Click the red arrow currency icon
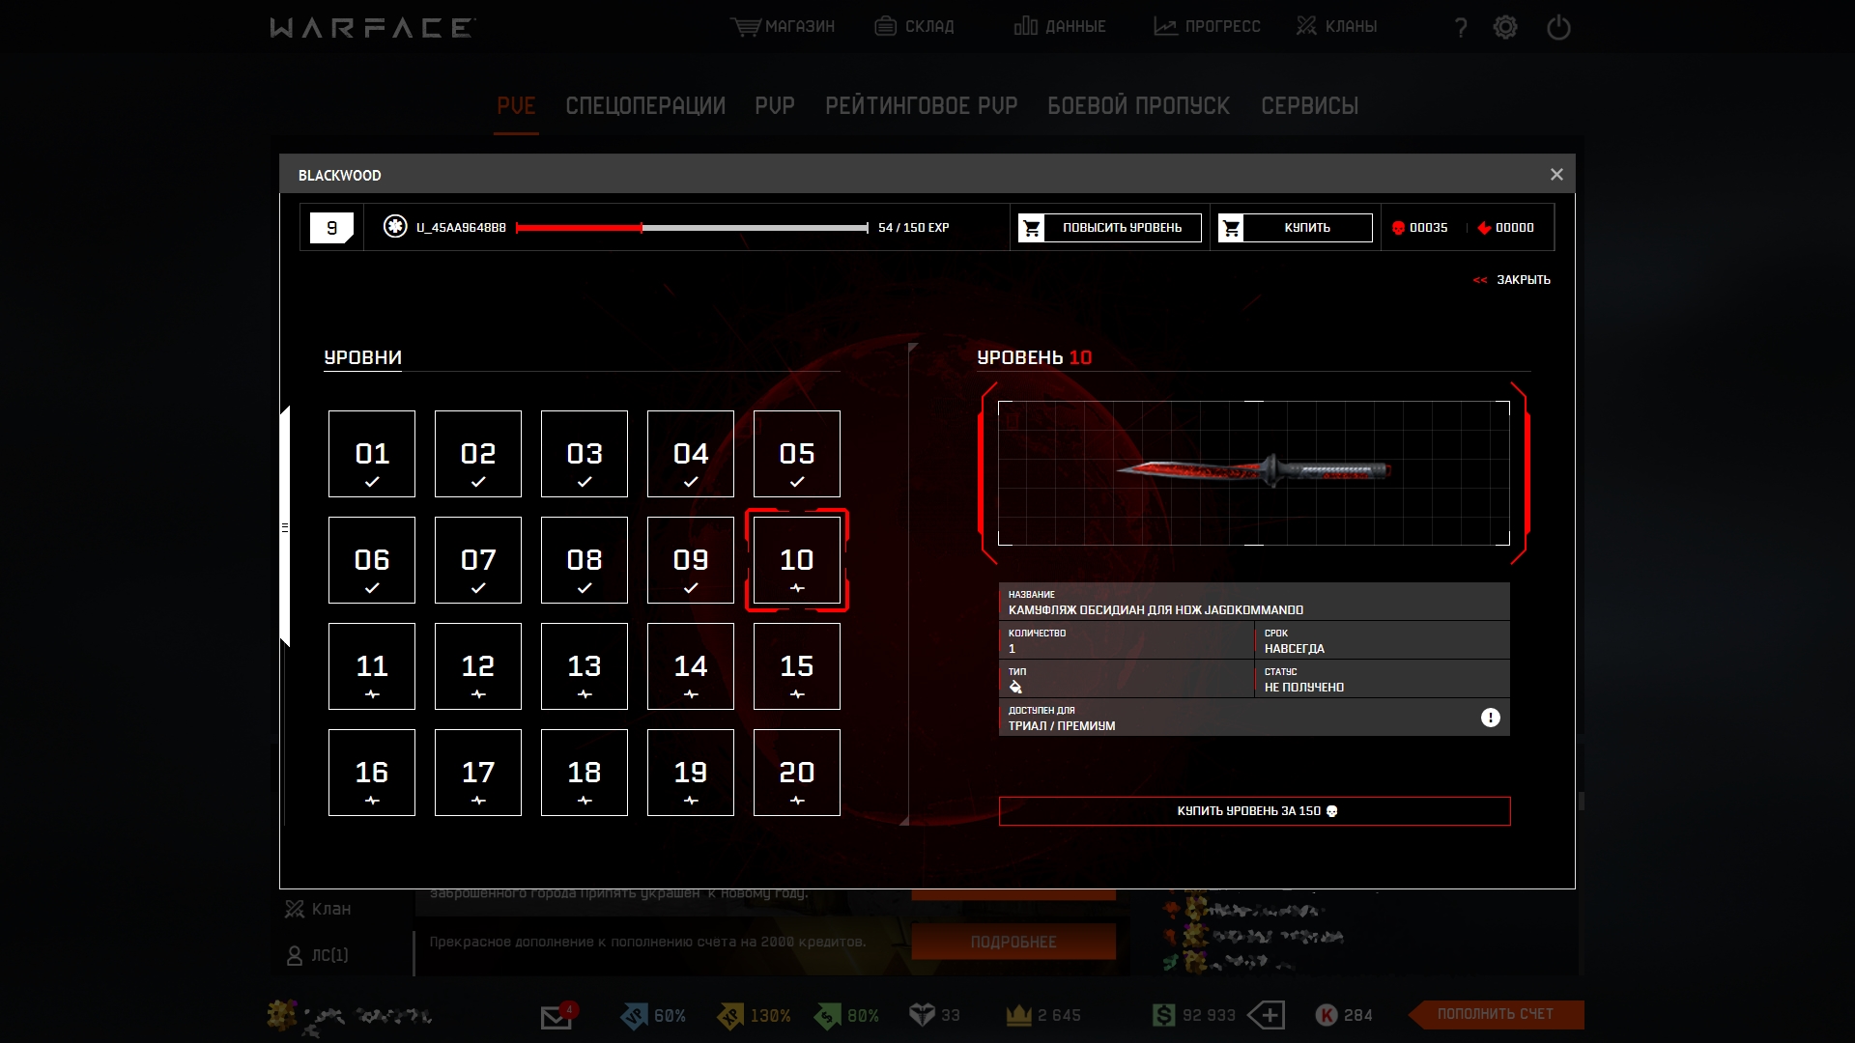 1484,228
